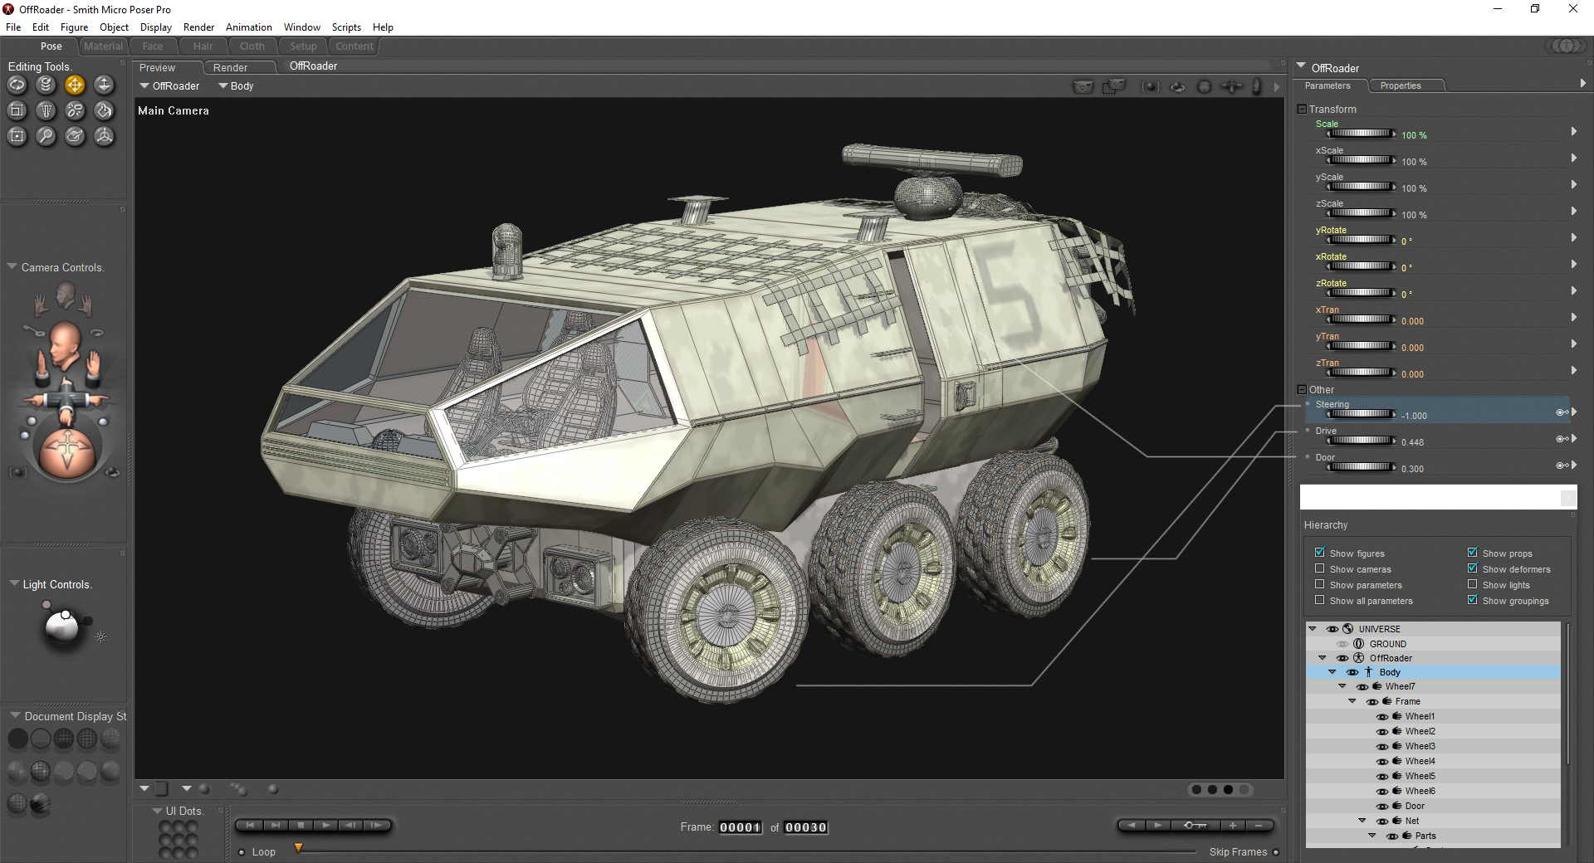
Task: Select the Scale editing tool
Action: click(x=17, y=110)
